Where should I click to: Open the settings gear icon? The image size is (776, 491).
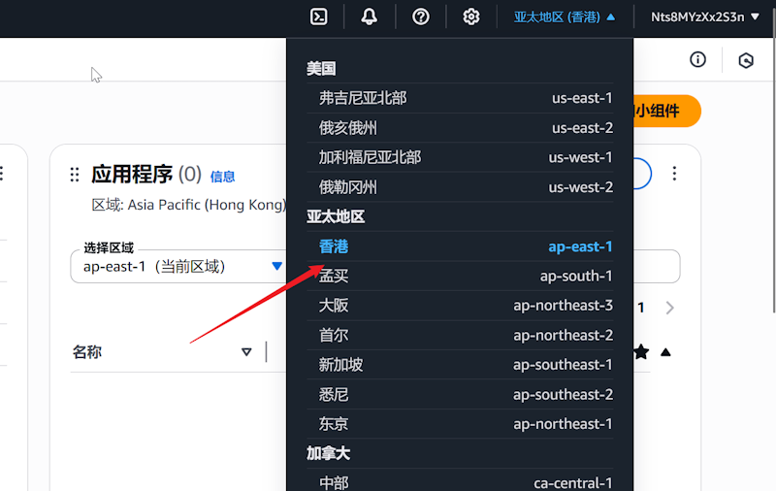point(471,16)
